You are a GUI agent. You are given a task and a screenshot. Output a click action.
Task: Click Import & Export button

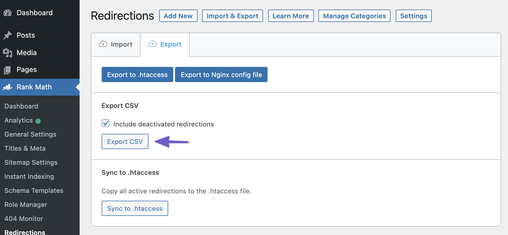pyautogui.click(x=233, y=16)
